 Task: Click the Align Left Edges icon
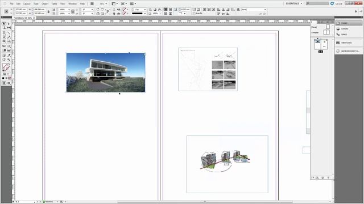tap(218, 10)
